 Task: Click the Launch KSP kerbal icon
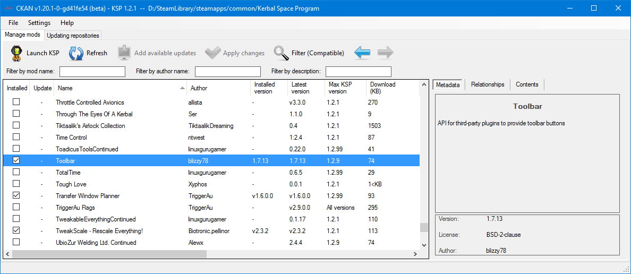pos(16,53)
